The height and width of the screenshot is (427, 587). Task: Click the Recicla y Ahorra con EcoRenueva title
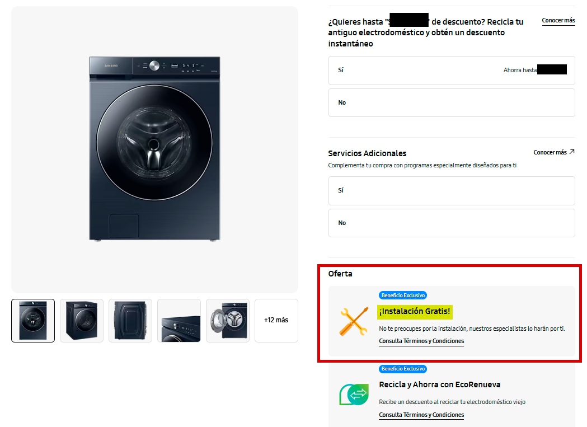439,384
